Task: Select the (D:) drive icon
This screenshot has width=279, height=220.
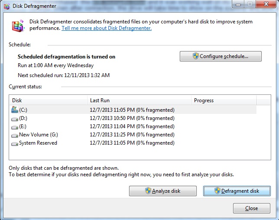Action: [x=15, y=118]
